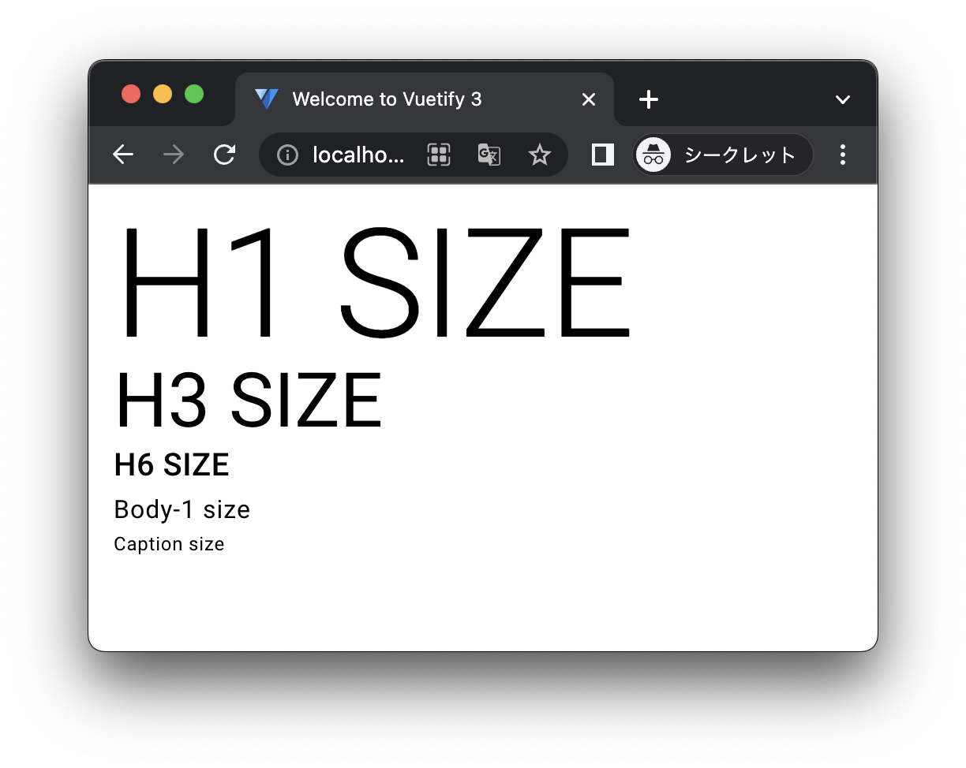This screenshot has height=768, width=966.
Task: Open the QR code icon in the address bar
Action: point(439,155)
